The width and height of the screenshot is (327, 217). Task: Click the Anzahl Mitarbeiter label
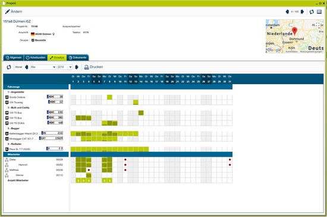18,180
